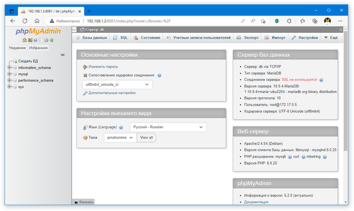Image resolution: width=354 pixels, height=211 pixels.
Task: Click the View all themes button
Action: pos(146,138)
